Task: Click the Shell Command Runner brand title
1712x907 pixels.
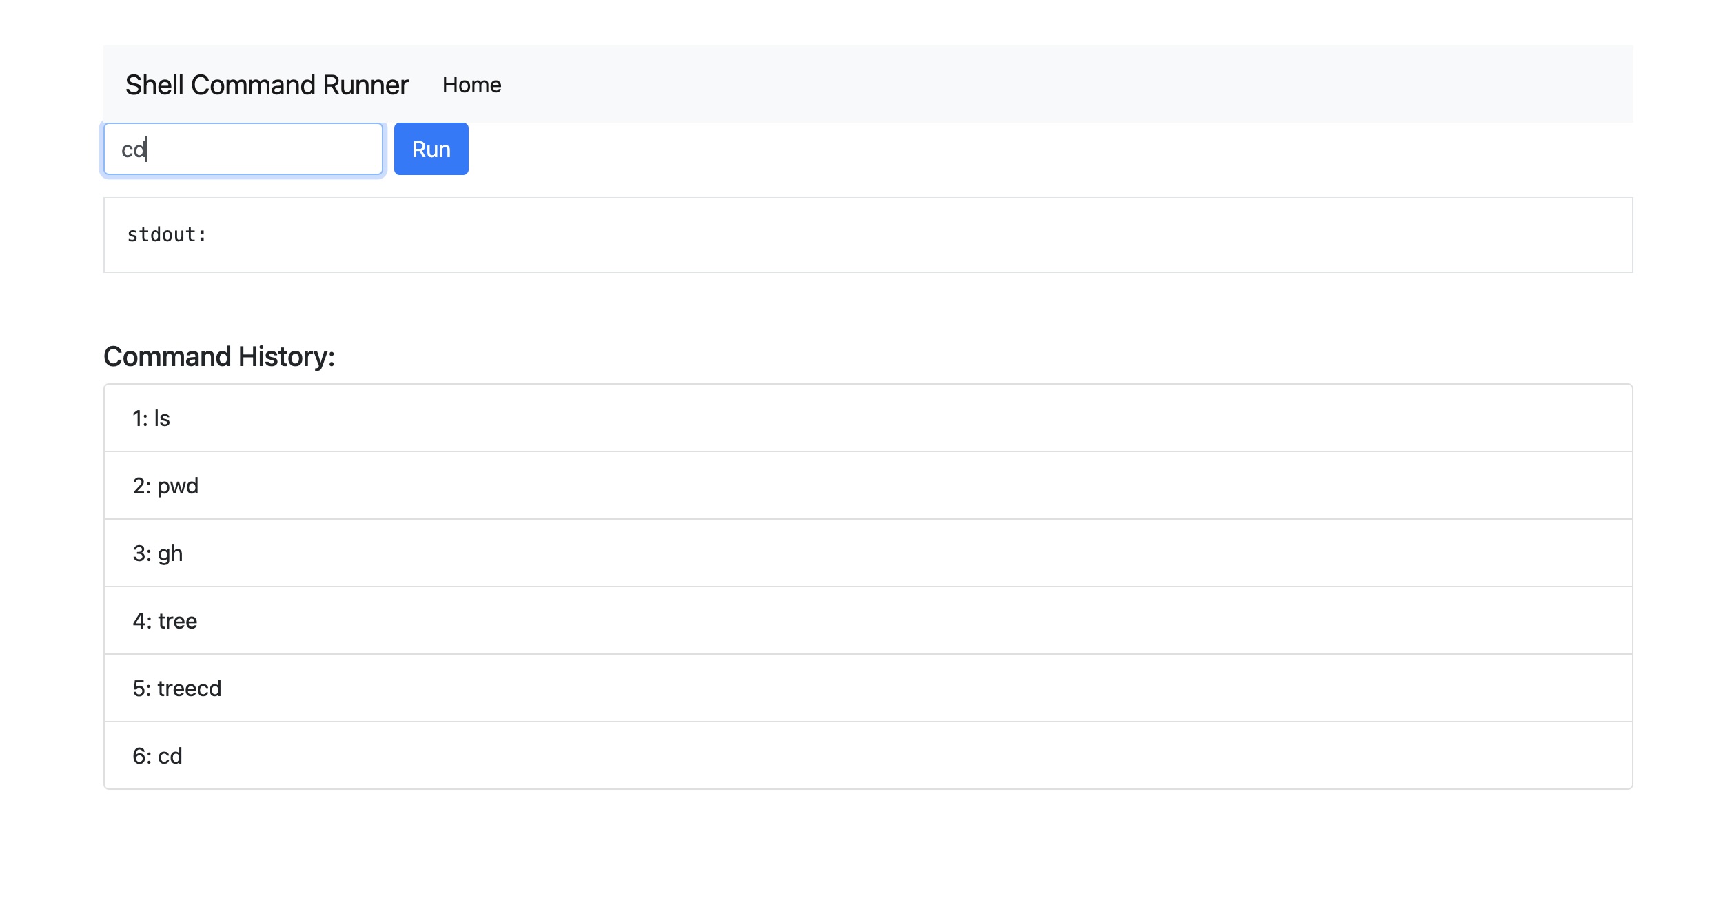Action: point(267,85)
